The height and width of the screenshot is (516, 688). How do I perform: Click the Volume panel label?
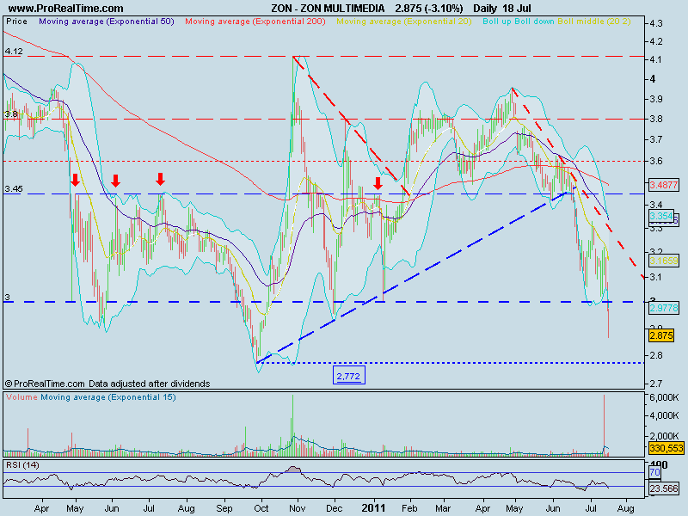(22, 397)
